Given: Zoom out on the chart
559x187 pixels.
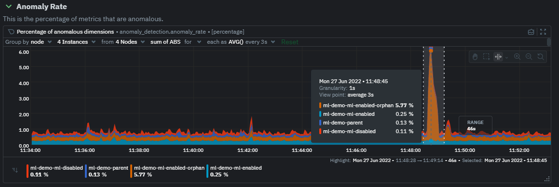Looking at the screenshot, I should point(529,57).
